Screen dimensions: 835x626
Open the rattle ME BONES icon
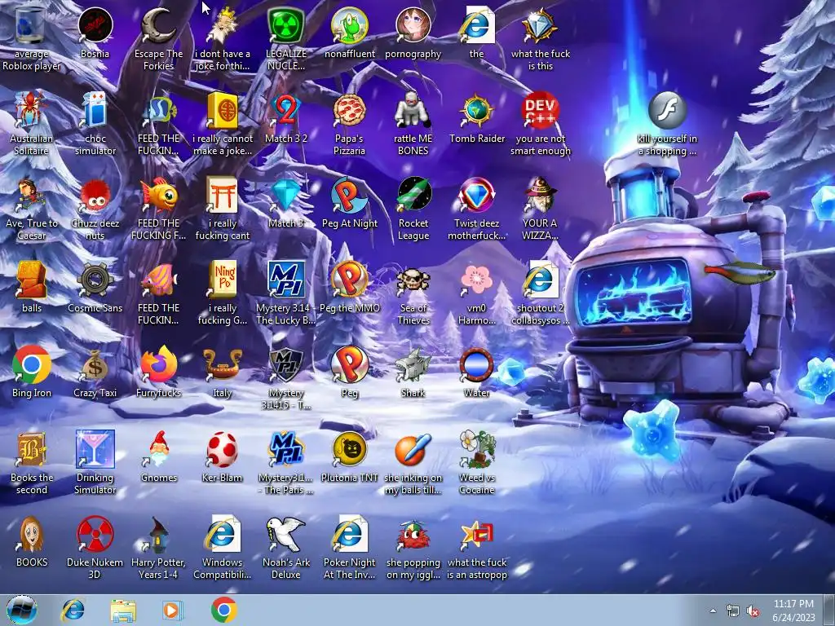tap(413, 110)
